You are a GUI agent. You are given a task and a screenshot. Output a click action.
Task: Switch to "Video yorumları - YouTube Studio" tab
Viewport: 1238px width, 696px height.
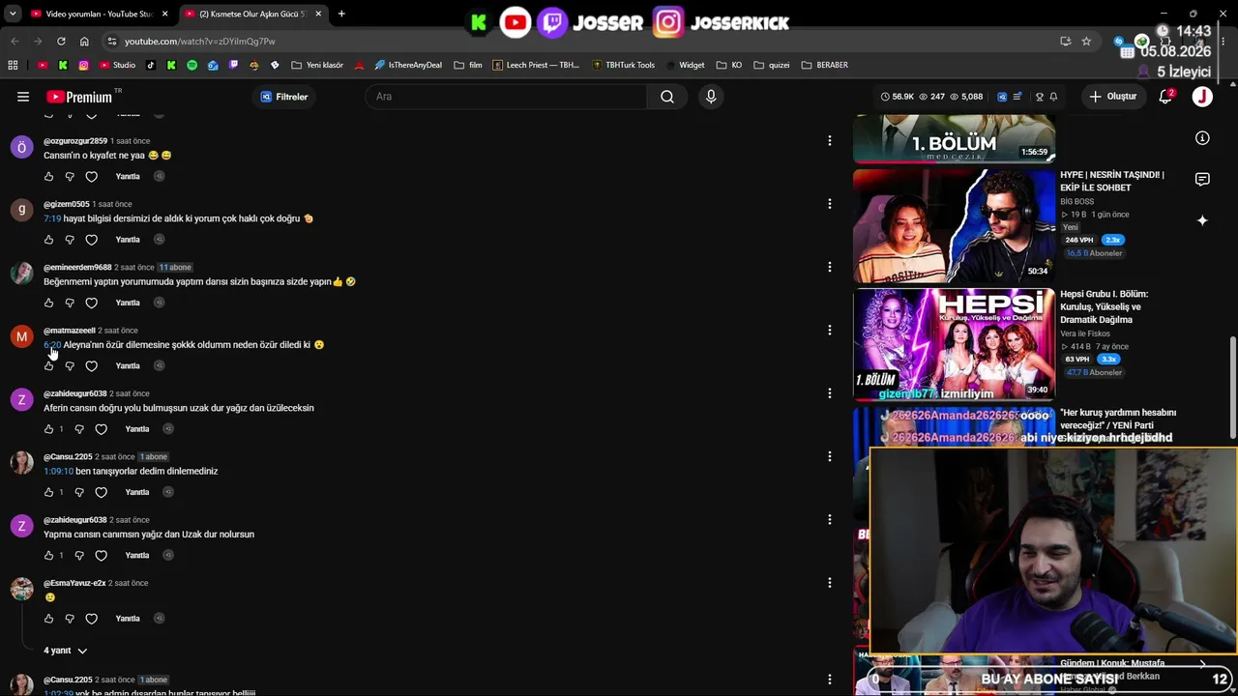pos(98,14)
